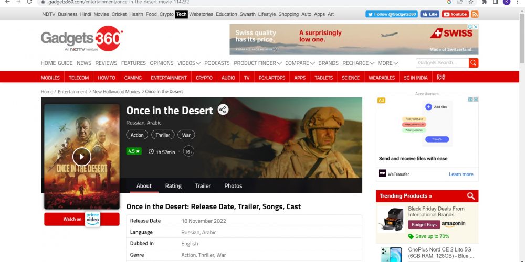Open MOBILES in red menu bar
Image resolution: width=525 pixels, height=262 pixels.
[x=50, y=78]
